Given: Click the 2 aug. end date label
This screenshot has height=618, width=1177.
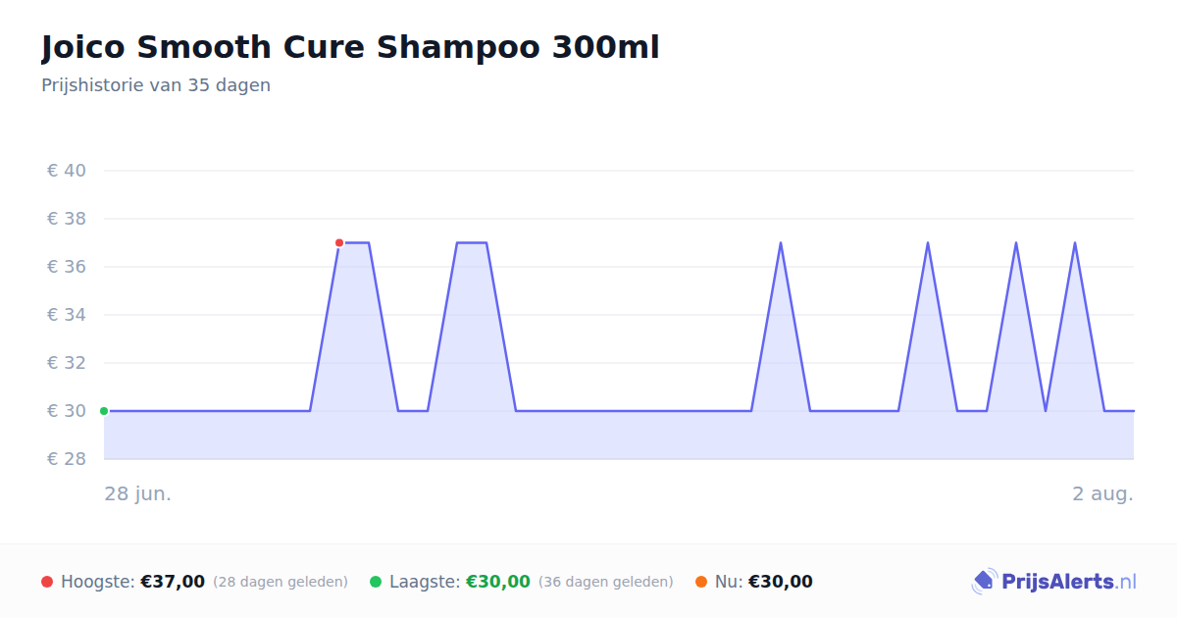Looking at the screenshot, I should coord(1102,493).
